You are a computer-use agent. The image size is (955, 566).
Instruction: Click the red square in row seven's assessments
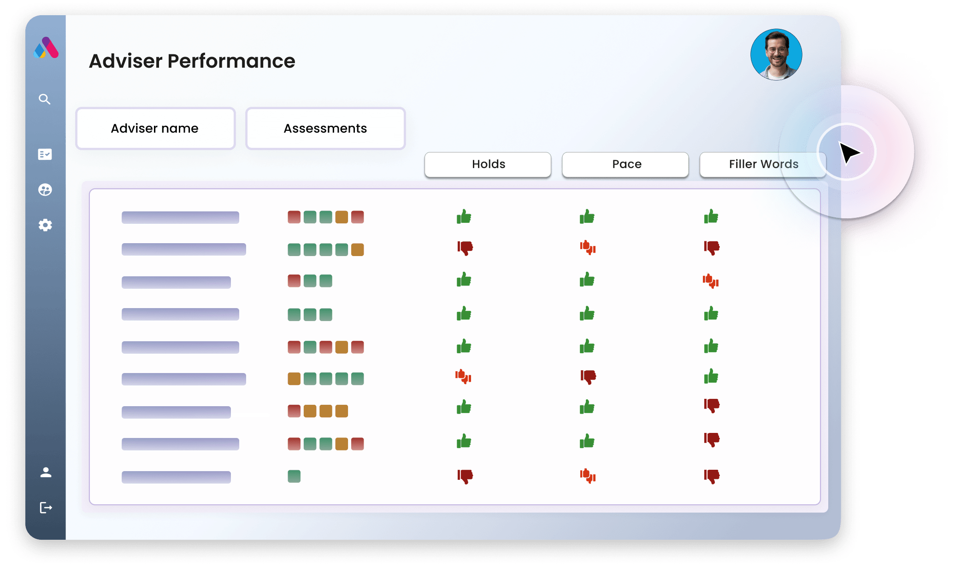click(x=294, y=411)
